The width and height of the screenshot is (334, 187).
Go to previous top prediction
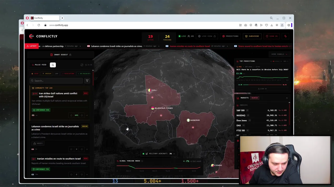coord(271,61)
